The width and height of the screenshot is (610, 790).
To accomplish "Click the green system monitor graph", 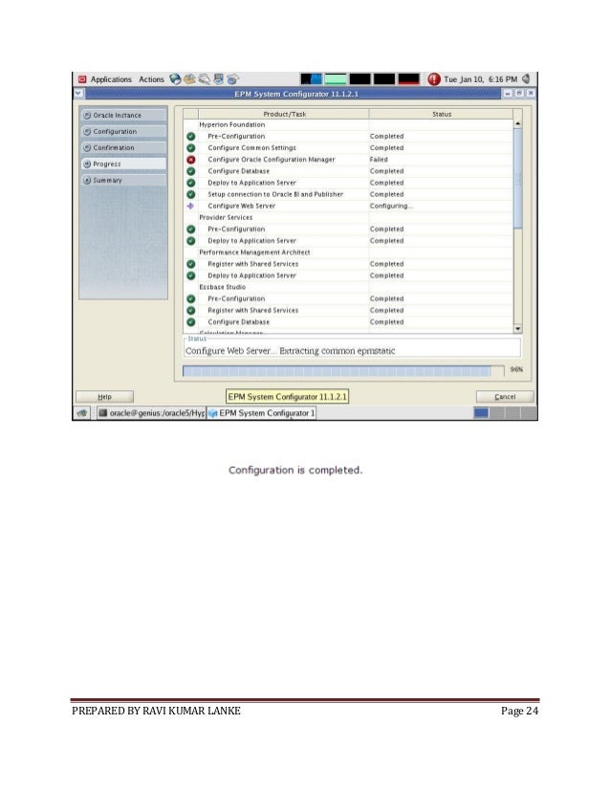I will click(x=336, y=79).
